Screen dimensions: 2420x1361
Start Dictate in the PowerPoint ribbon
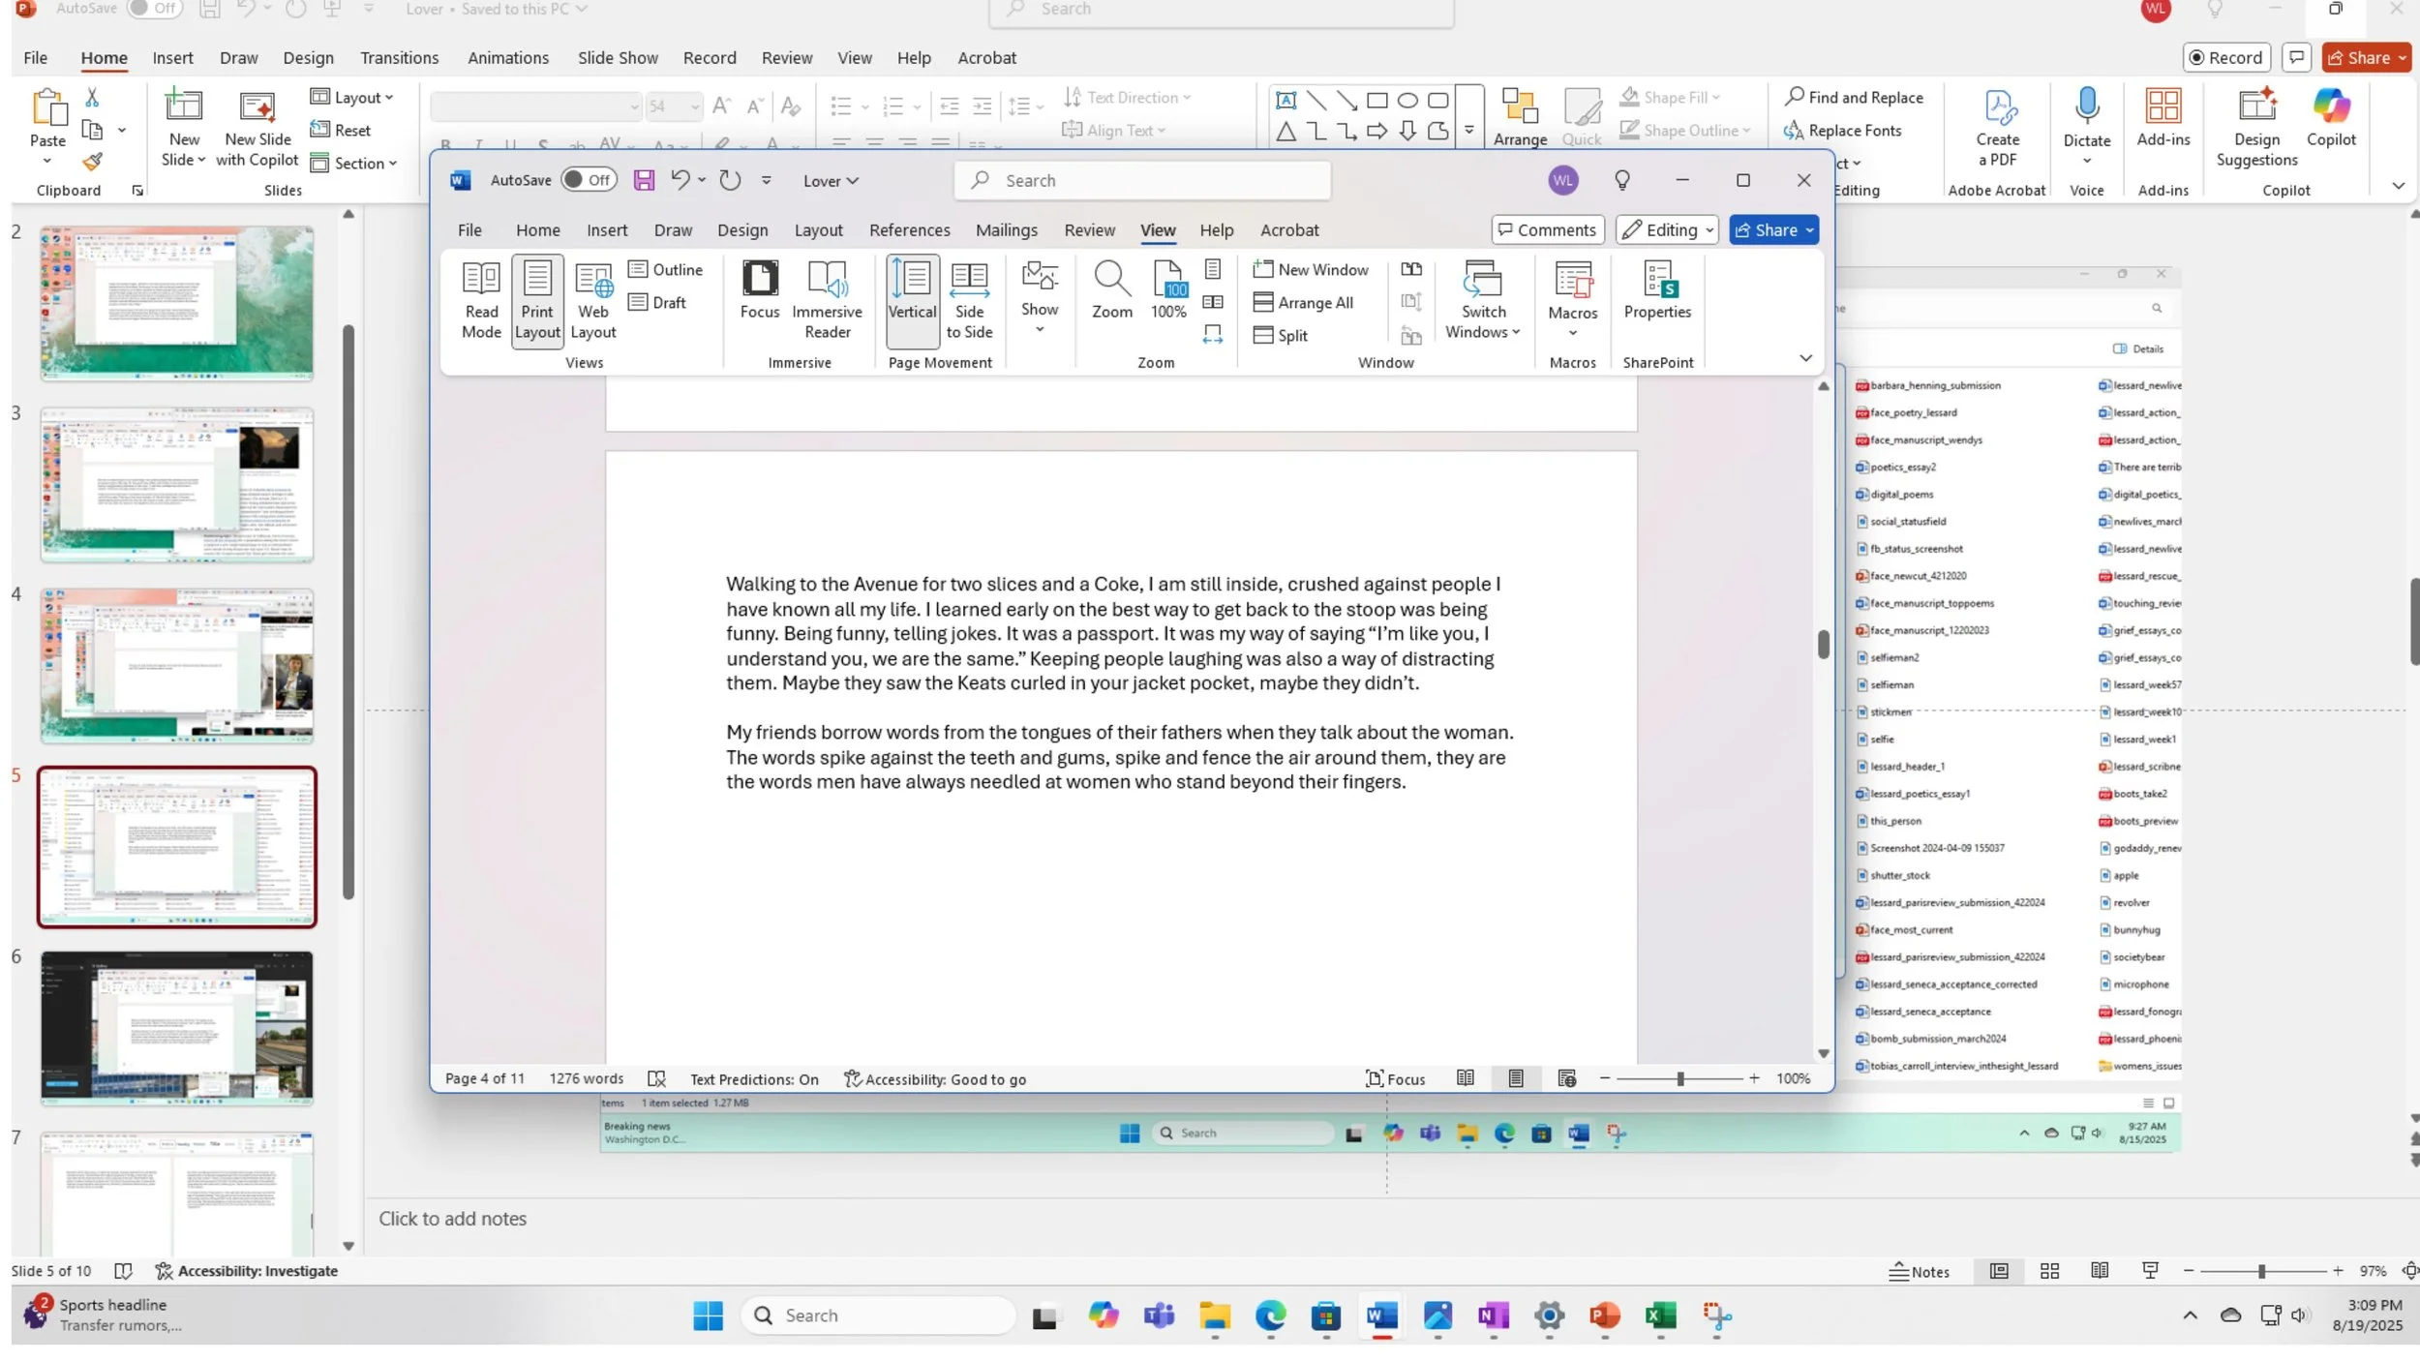point(2086,126)
